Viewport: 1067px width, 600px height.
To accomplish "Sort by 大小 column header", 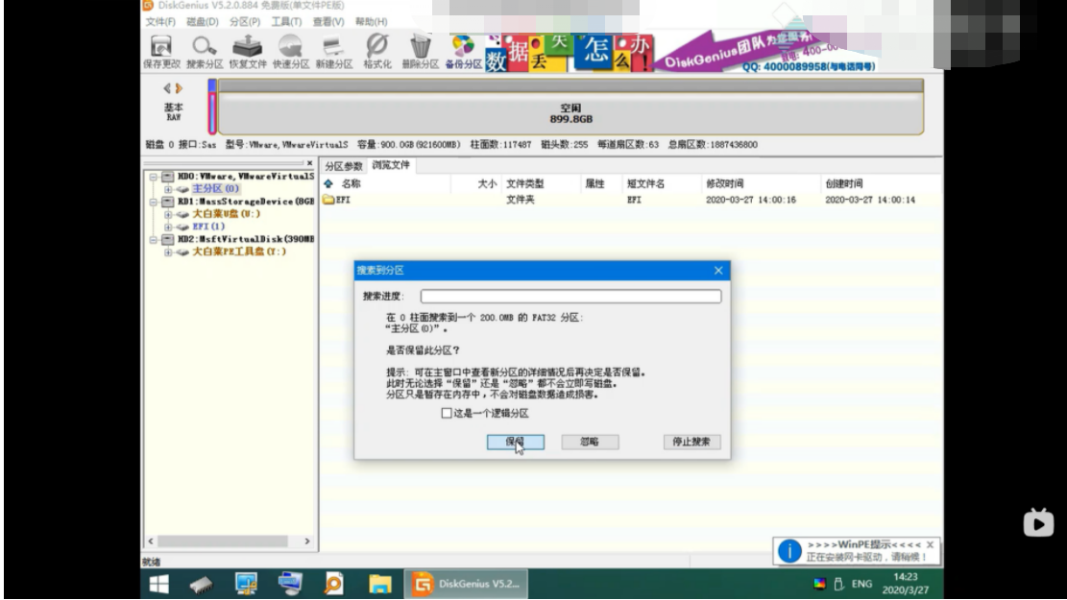I will tap(487, 183).
